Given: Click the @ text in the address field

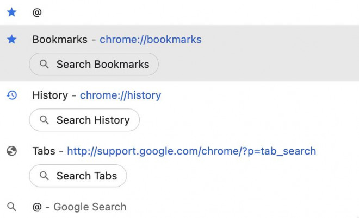Looking at the screenshot, I should pos(37,12).
